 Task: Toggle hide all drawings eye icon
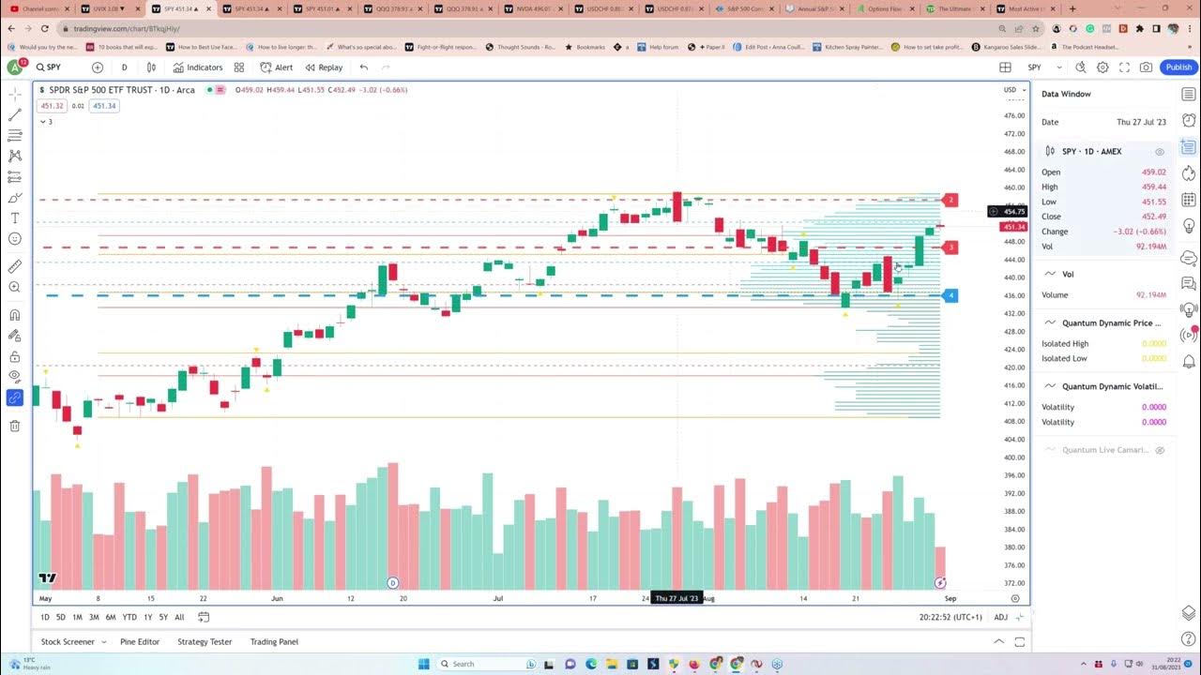click(15, 377)
